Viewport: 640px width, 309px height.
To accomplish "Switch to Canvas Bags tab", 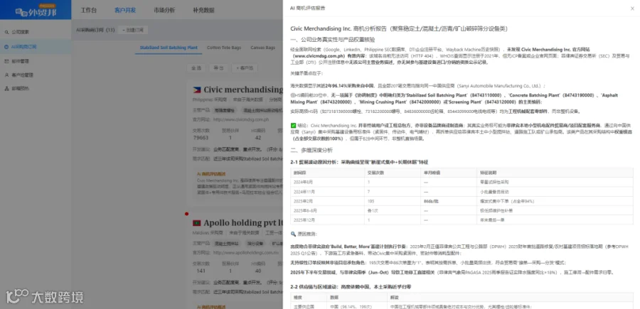I will click(x=263, y=48).
